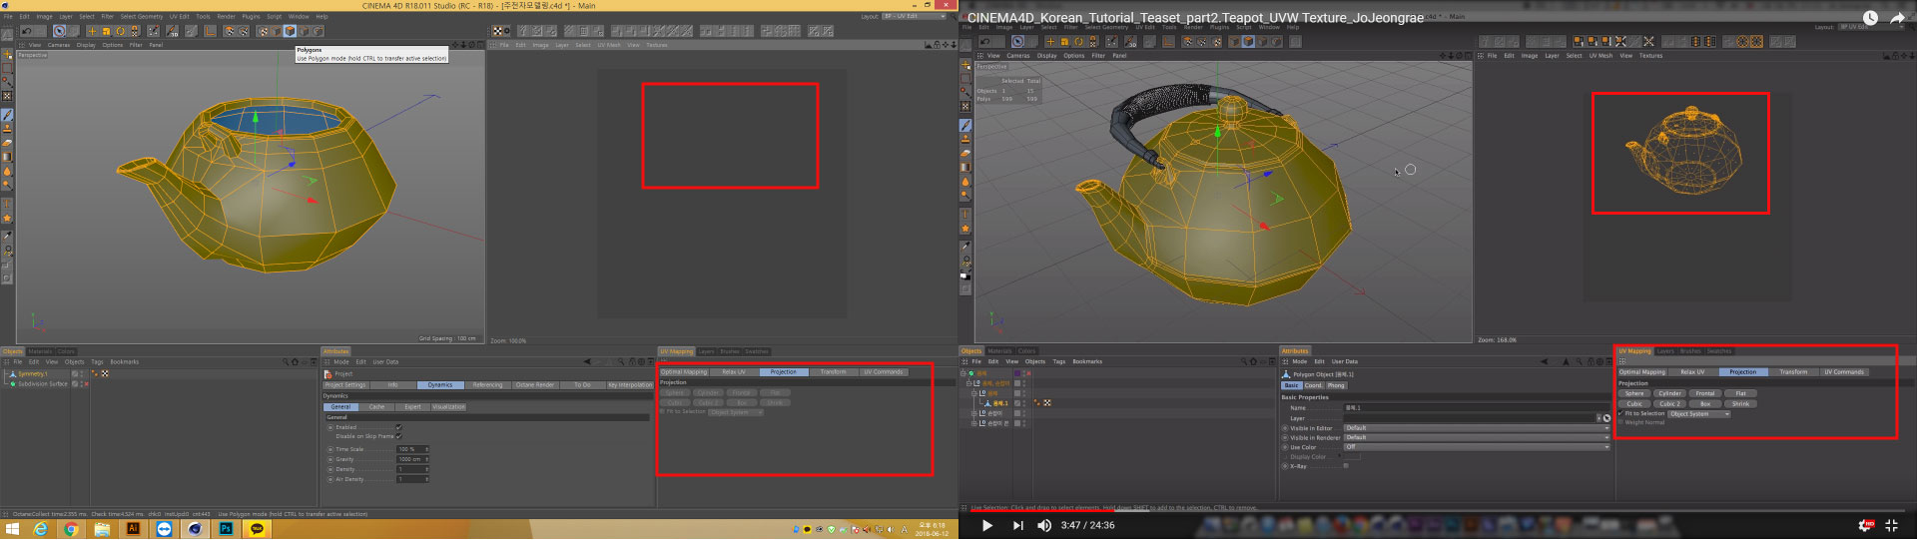This screenshot has height=540, width=1917.
Task: Open Use Color dropdown in video
Action: (1477, 447)
